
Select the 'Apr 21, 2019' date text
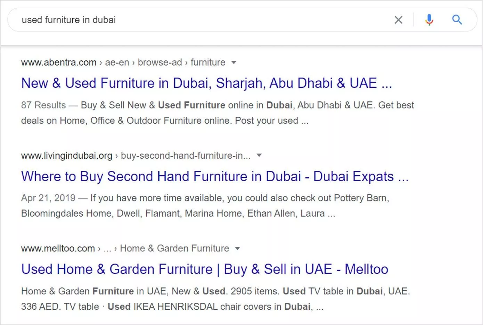(48, 198)
